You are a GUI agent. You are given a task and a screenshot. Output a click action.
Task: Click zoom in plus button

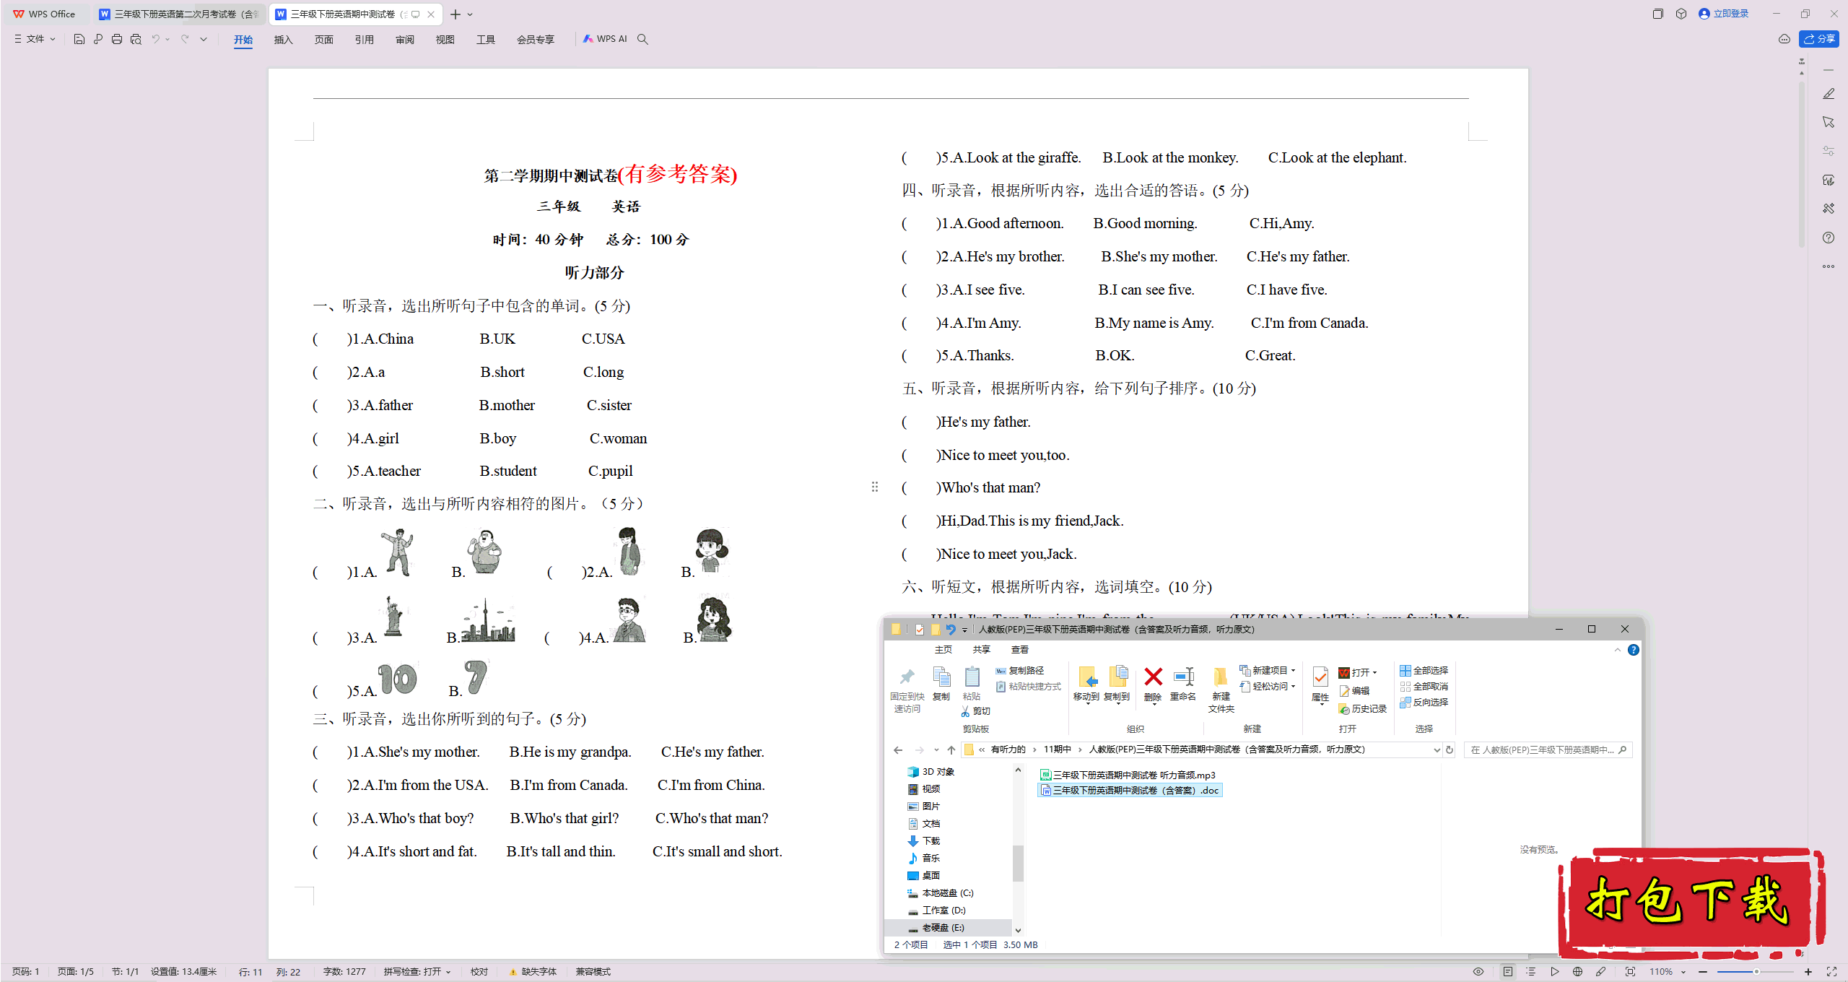tap(1808, 972)
